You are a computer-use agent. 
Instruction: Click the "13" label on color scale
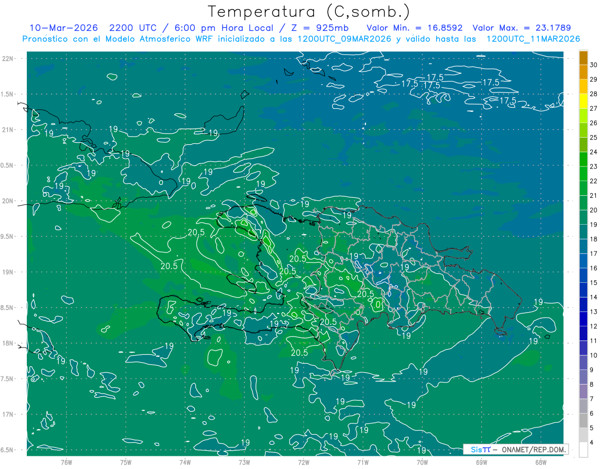(594, 312)
